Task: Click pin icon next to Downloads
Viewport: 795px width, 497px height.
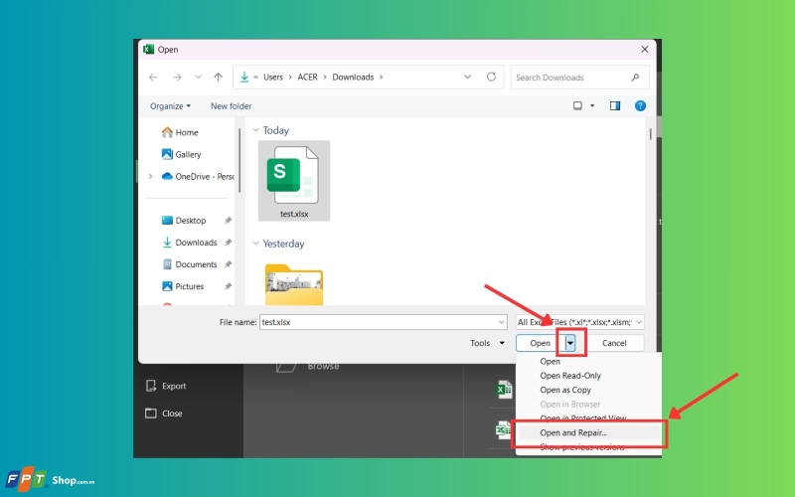Action: click(229, 243)
